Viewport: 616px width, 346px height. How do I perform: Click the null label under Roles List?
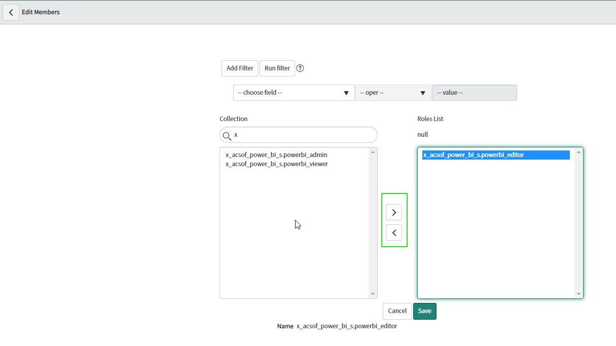pyautogui.click(x=422, y=134)
